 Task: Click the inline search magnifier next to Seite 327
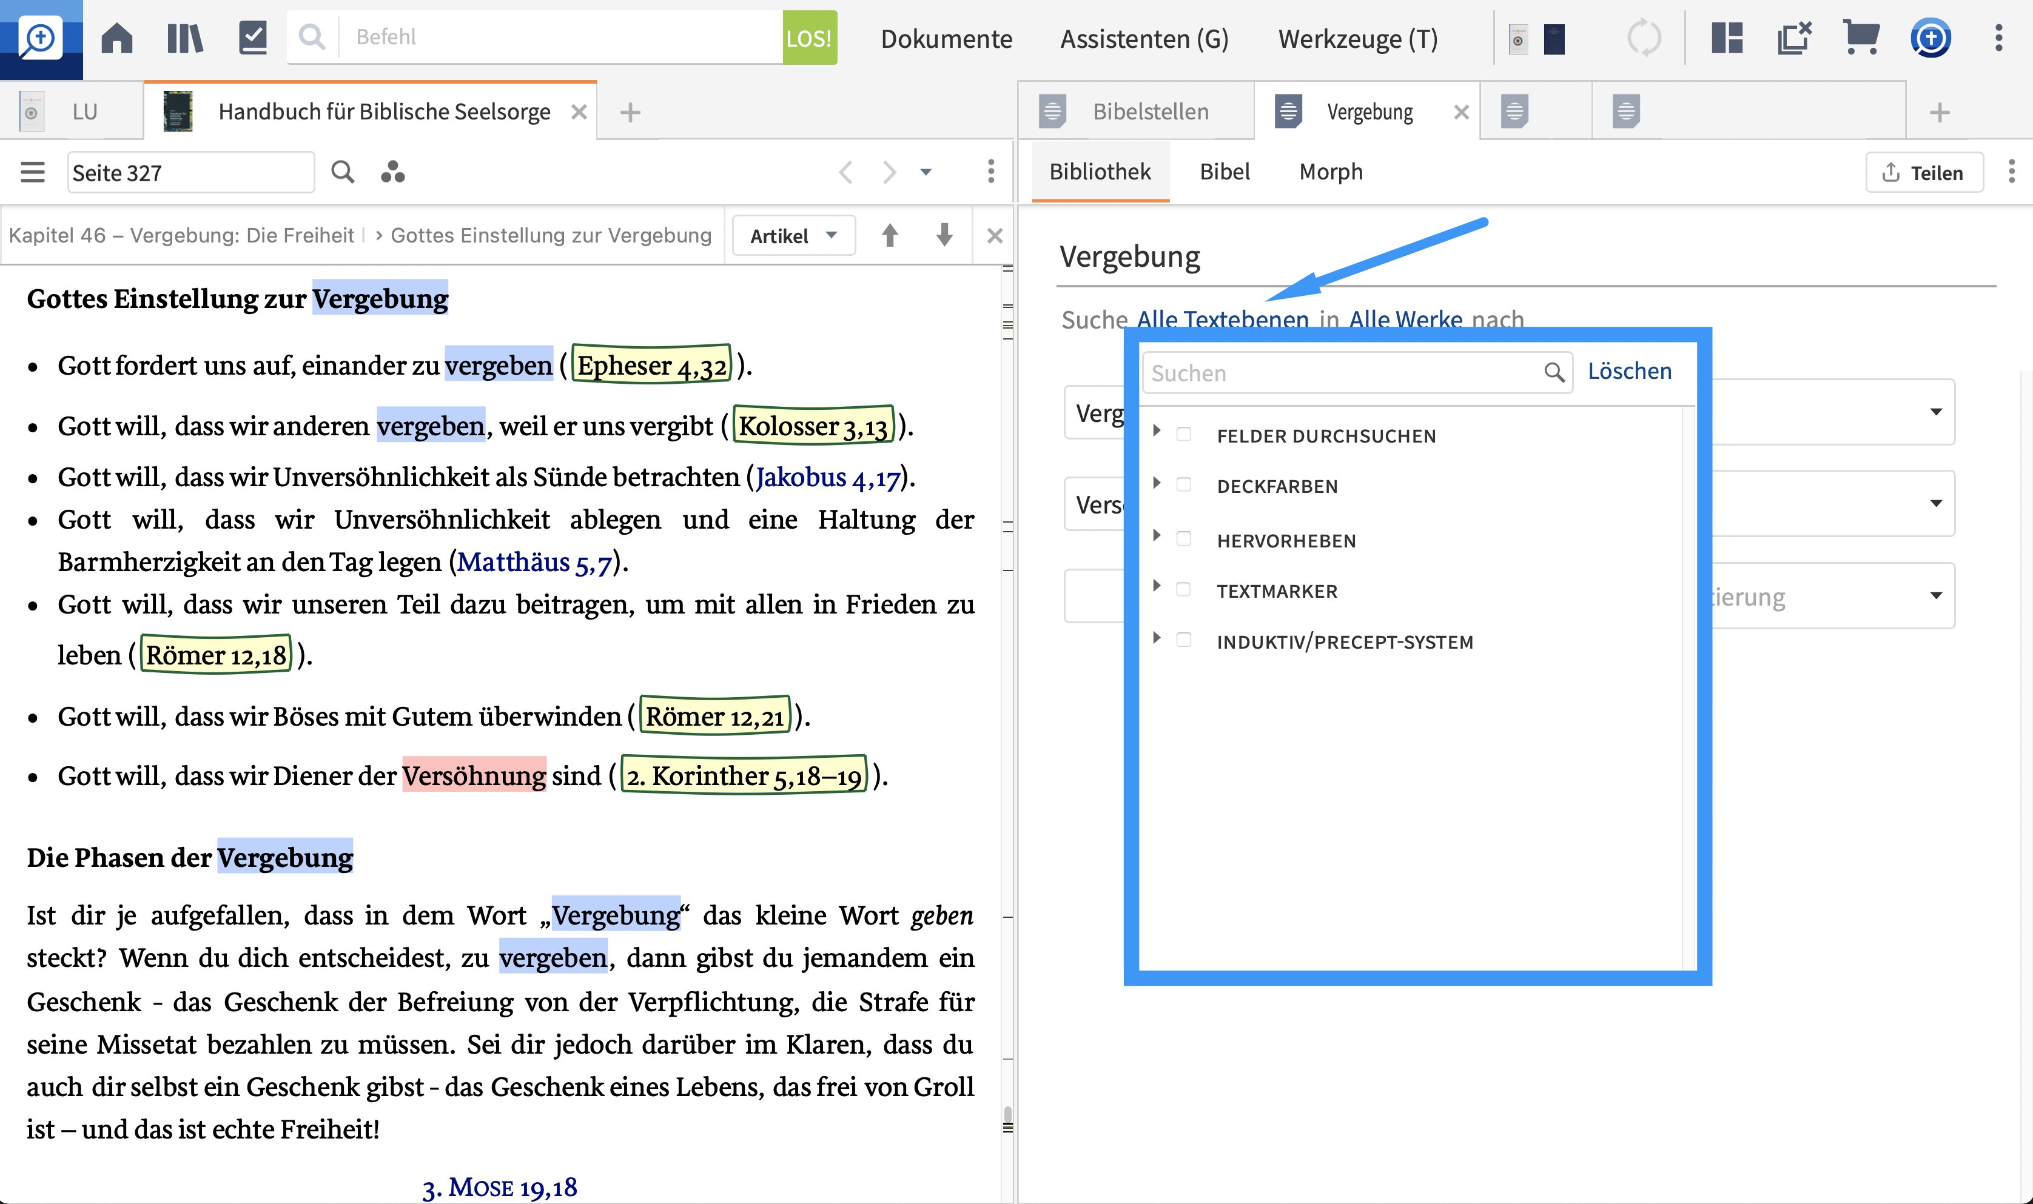tap(343, 172)
